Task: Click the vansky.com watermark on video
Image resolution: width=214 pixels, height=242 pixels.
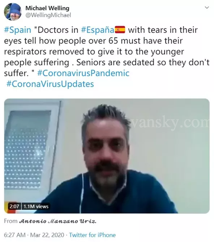Action: click(x=170, y=123)
